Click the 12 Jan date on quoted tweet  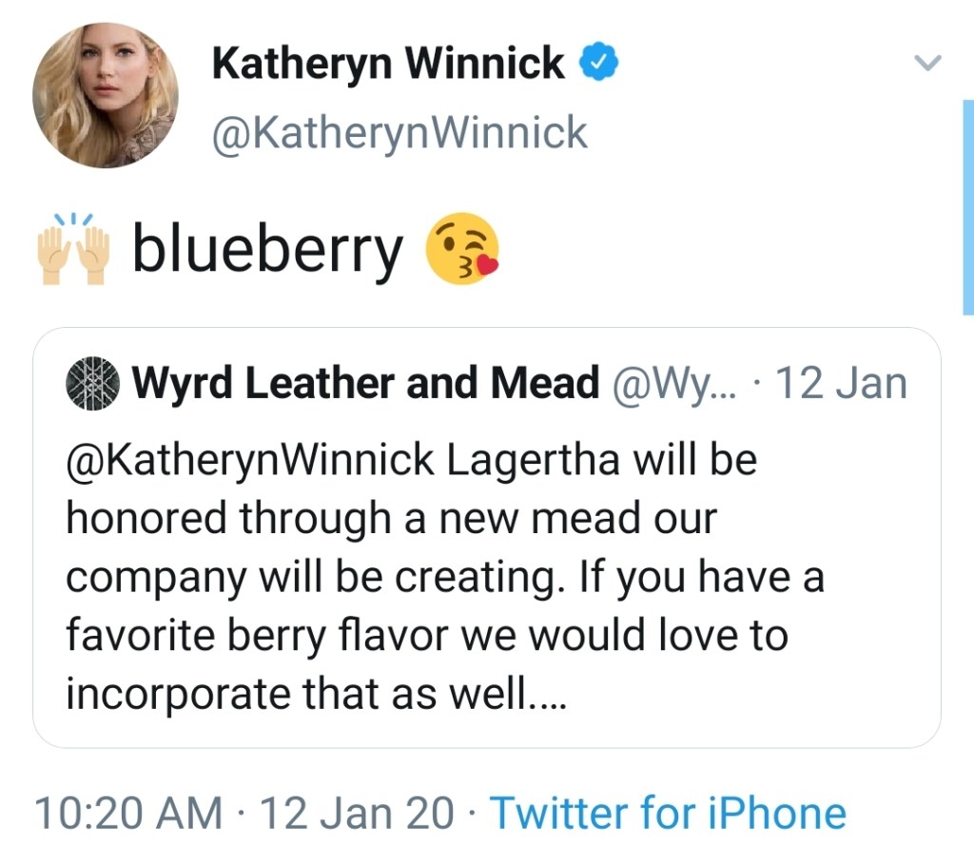click(x=841, y=384)
